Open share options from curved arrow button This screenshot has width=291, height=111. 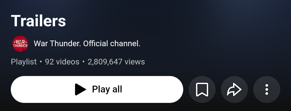[x=234, y=89]
